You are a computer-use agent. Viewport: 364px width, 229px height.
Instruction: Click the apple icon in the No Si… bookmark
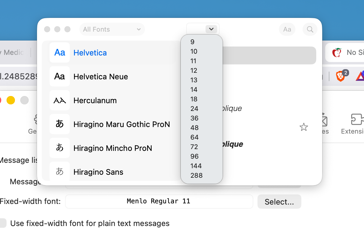click(x=337, y=52)
